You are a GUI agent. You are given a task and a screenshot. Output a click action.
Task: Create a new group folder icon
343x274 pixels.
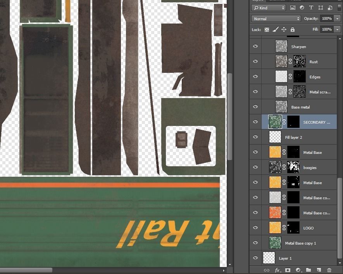coord(309,270)
